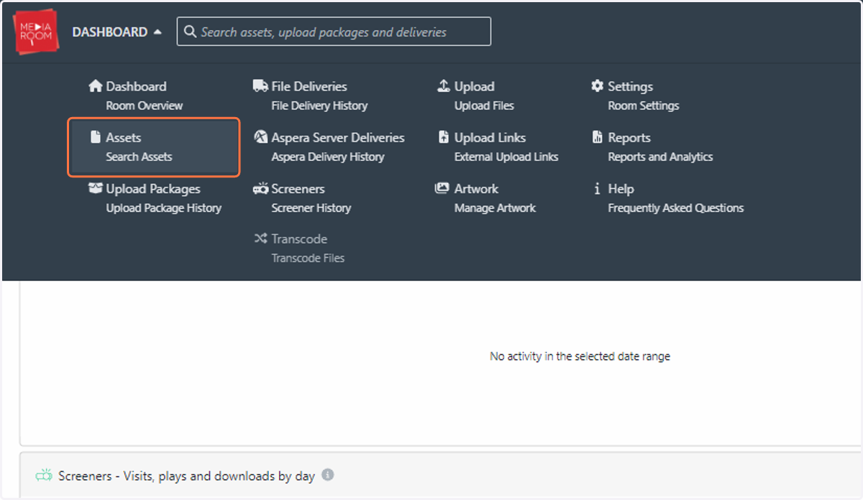This screenshot has height=500, width=863.
Task: Click the Screeners projector icon
Action: click(260, 189)
